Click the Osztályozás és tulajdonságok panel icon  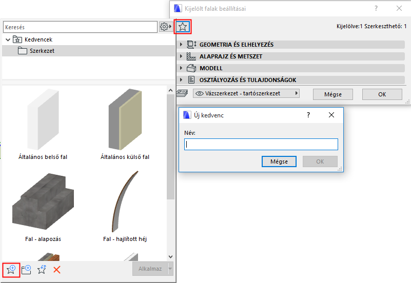coord(191,80)
